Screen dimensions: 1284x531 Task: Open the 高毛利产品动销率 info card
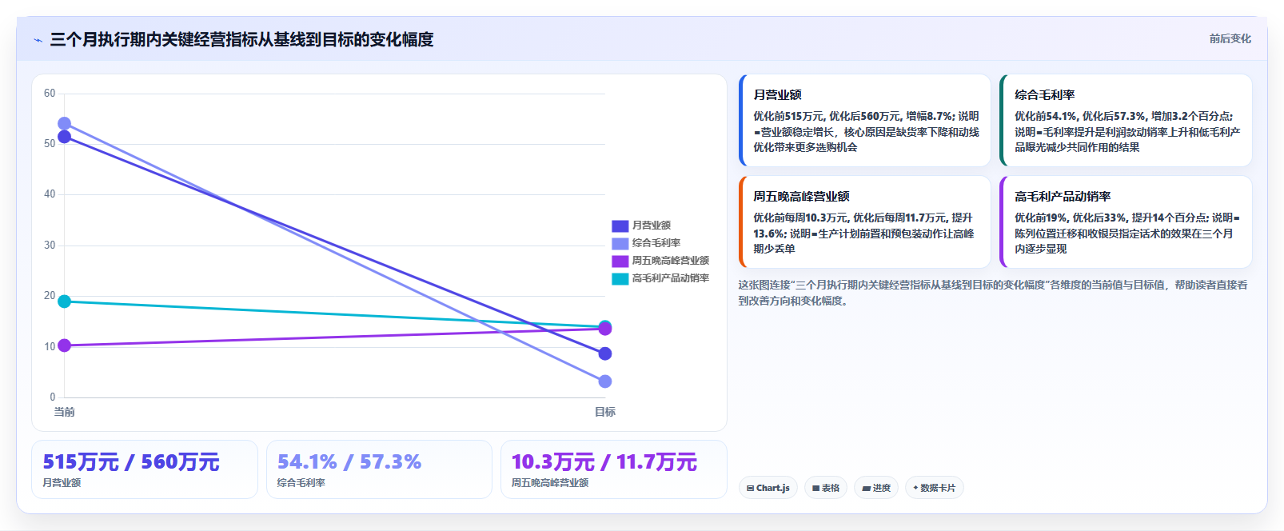(1126, 222)
